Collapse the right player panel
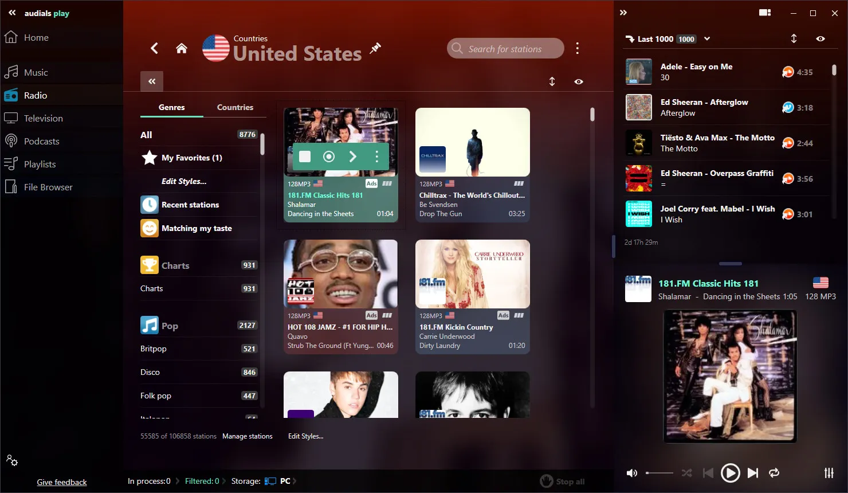The image size is (848, 493). pyautogui.click(x=623, y=13)
